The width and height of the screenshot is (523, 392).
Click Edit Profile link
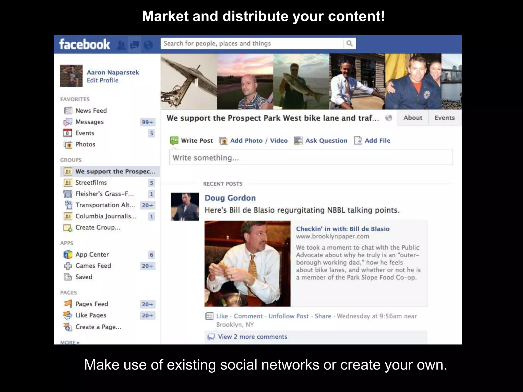102,80
